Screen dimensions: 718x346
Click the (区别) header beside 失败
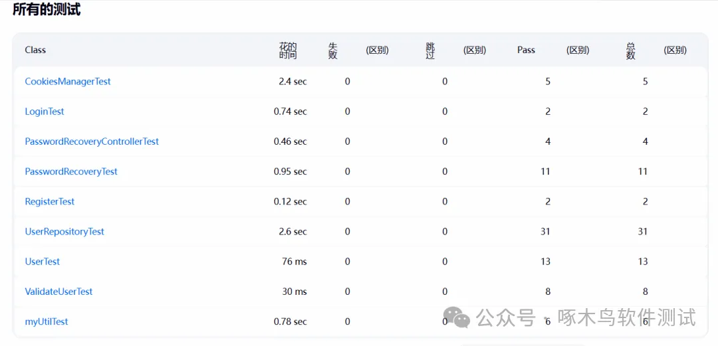click(378, 50)
